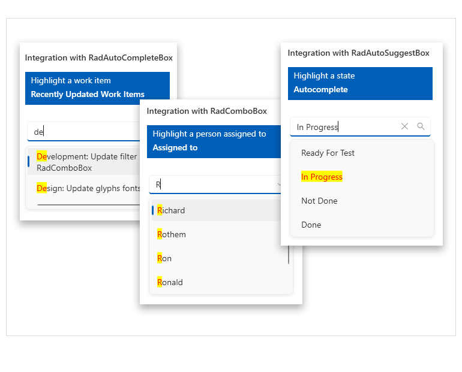Image resolution: width=462 pixels, height=372 pixels.
Task: Click the combo box list scrollbar
Action: click(289, 255)
